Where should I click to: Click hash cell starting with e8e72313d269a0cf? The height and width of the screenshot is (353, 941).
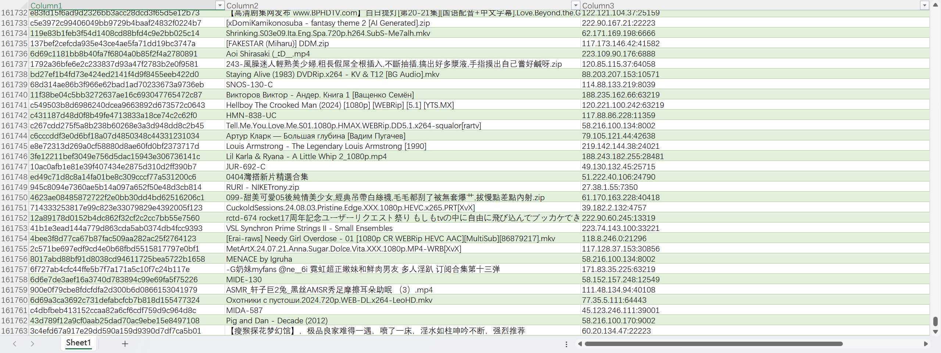[x=127, y=146]
